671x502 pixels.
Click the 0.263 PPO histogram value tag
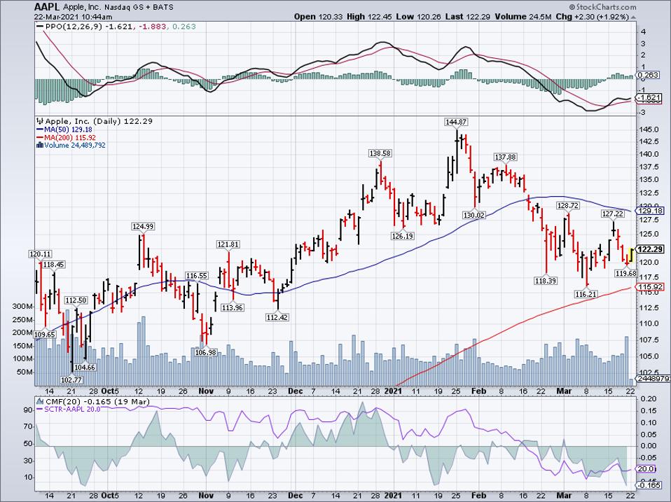click(x=650, y=76)
